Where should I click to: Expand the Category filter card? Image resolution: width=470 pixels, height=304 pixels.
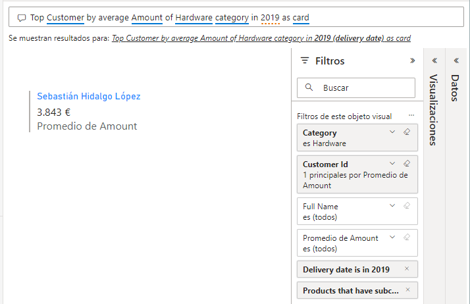click(x=392, y=132)
